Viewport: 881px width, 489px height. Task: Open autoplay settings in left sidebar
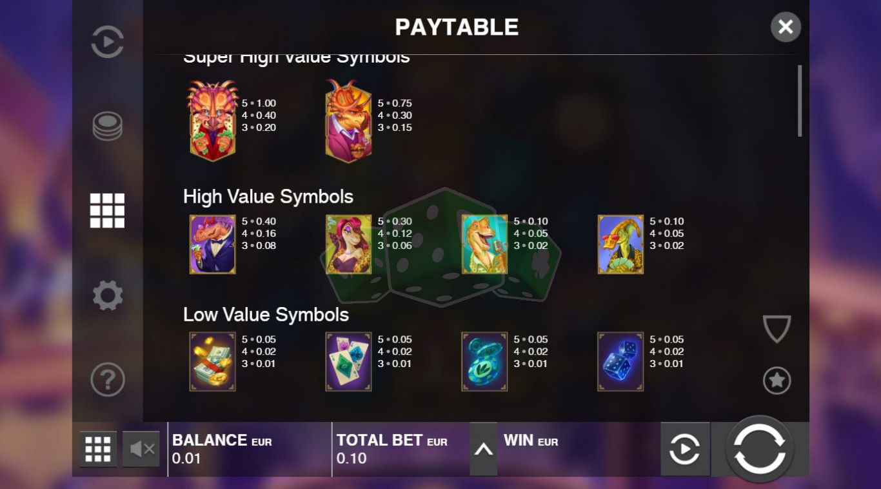coord(107,42)
